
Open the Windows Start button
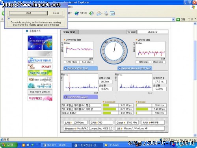tap(9, 145)
